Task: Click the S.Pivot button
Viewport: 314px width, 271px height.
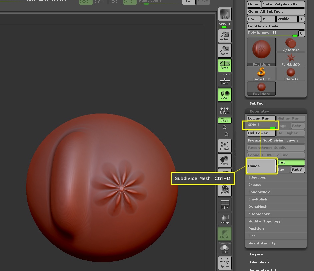Action: coord(189,2)
